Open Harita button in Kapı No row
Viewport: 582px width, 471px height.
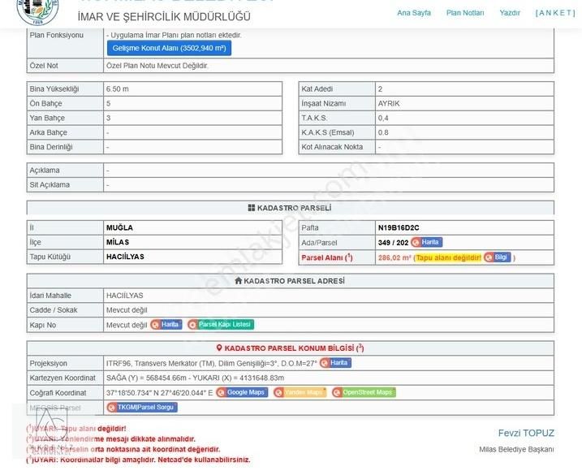[166, 325]
